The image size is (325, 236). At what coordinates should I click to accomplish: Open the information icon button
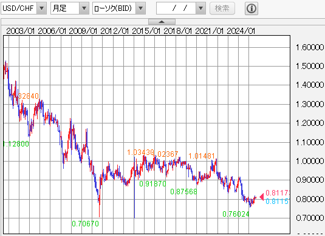251,8
